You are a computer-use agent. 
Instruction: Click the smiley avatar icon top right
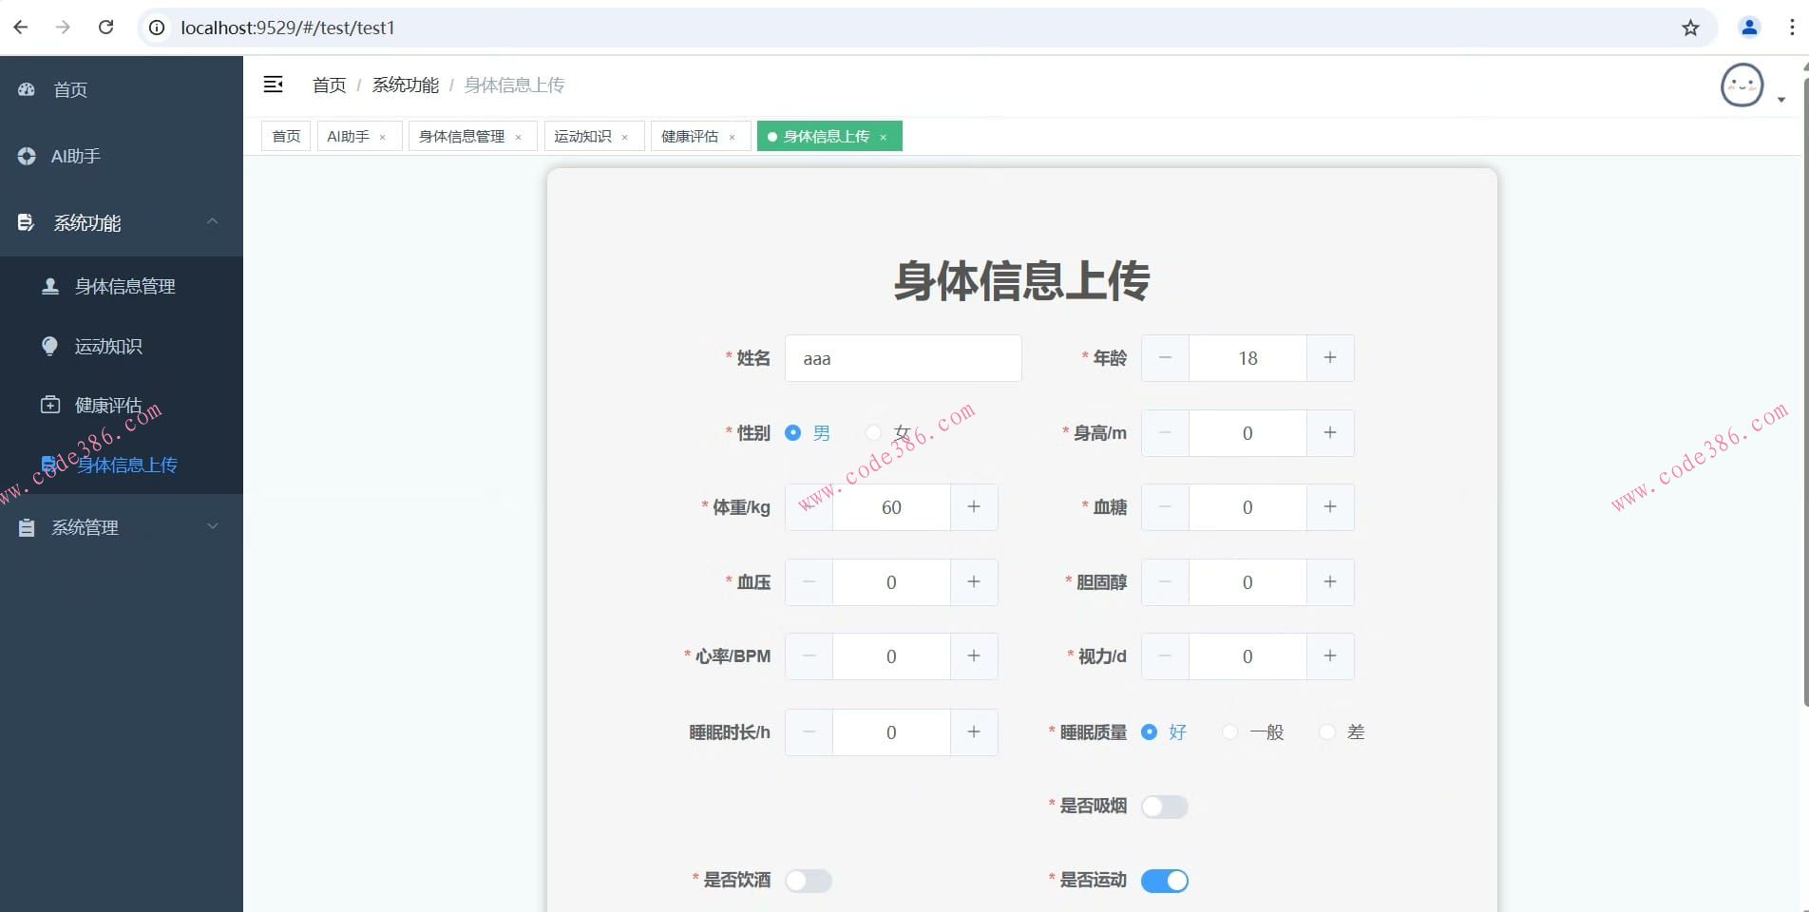pos(1742,85)
